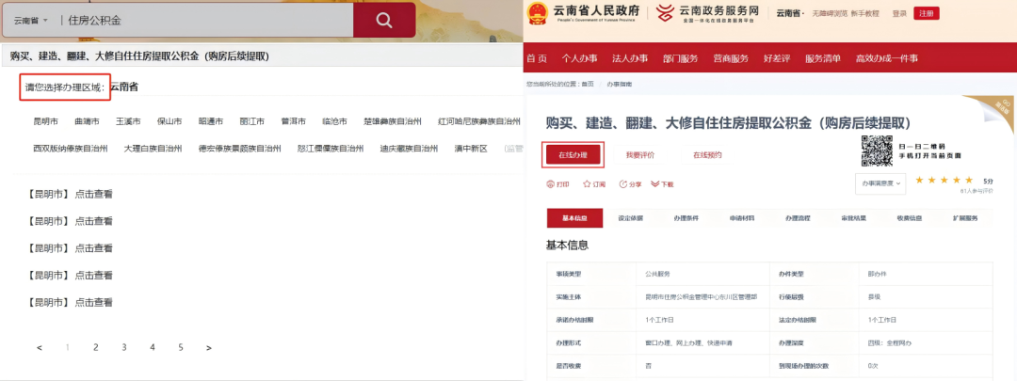Open 营商服务 navigation menu
1017x381 pixels.
731,58
